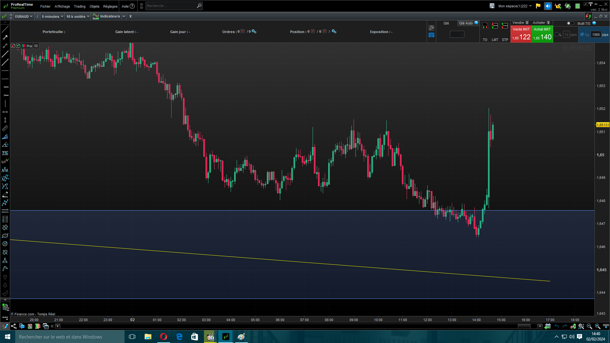Screen dimensions: 610x343
Task: Click the horizontal chart scrollbar thumb
Action: point(524,326)
